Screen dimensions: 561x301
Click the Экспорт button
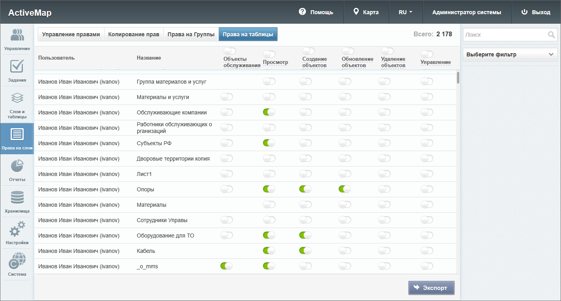tap(431, 288)
